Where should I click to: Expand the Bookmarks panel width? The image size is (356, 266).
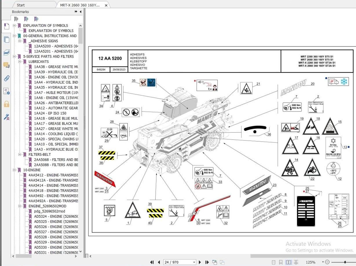click(x=76, y=12)
